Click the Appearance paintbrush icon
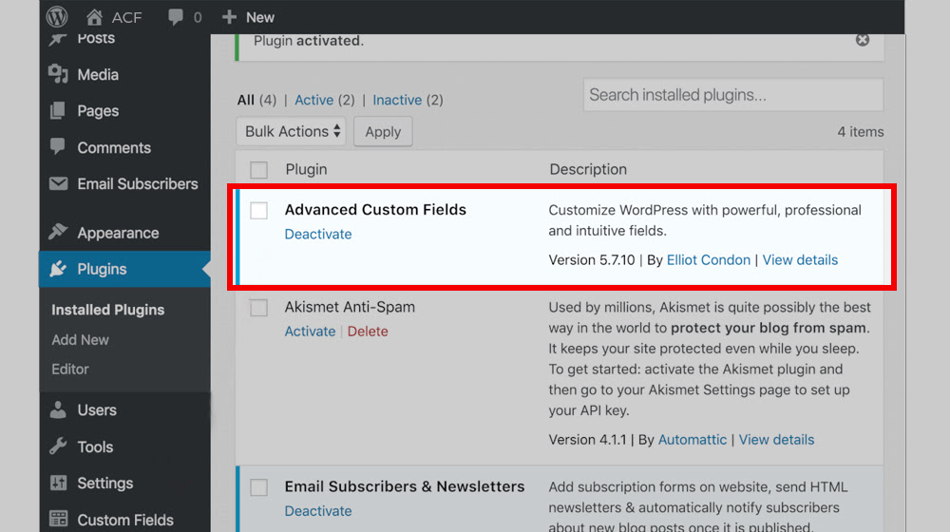950x532 pixels. tap(58, 232)
